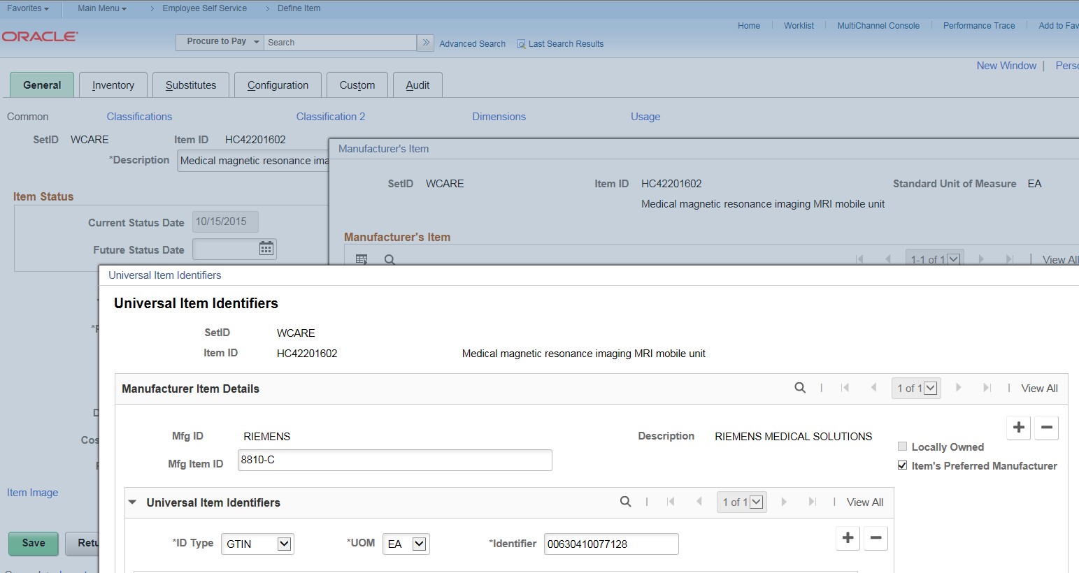Add a new identifier row with plus button
The height and width of the screenshot is (573, 1079).
848,538
